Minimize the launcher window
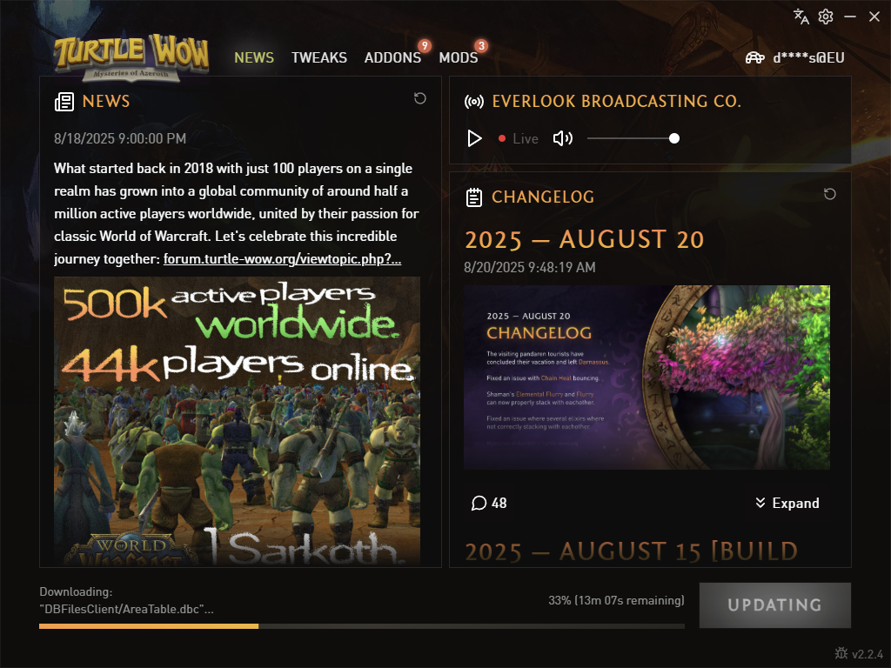Screen dimensions: 891x668 point(850,17)
